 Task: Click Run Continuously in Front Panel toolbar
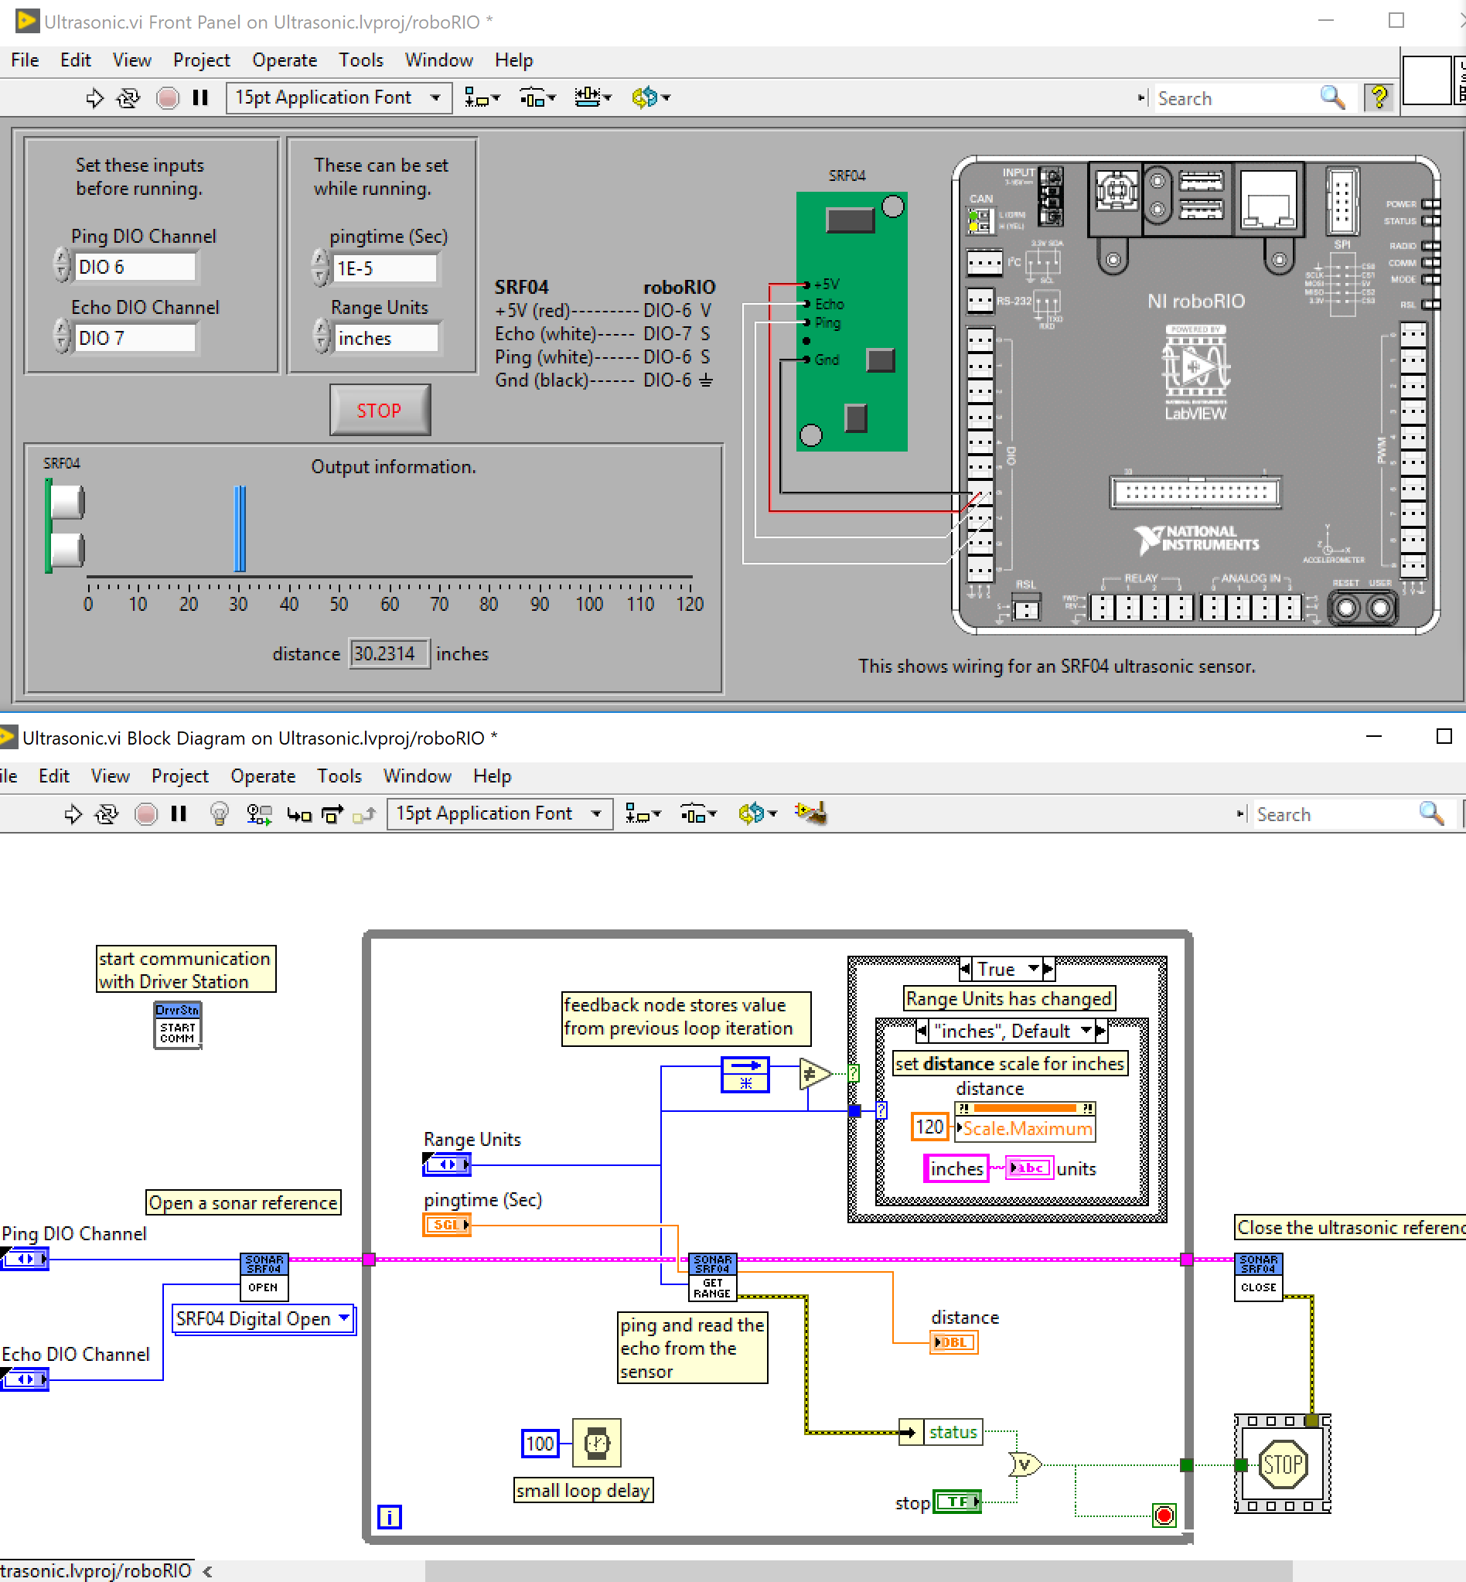(x=128, y=97)
